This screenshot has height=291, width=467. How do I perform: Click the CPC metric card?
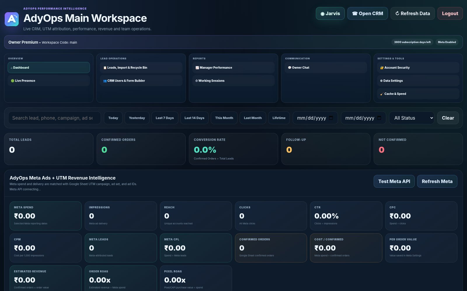[x=421, y=216]
